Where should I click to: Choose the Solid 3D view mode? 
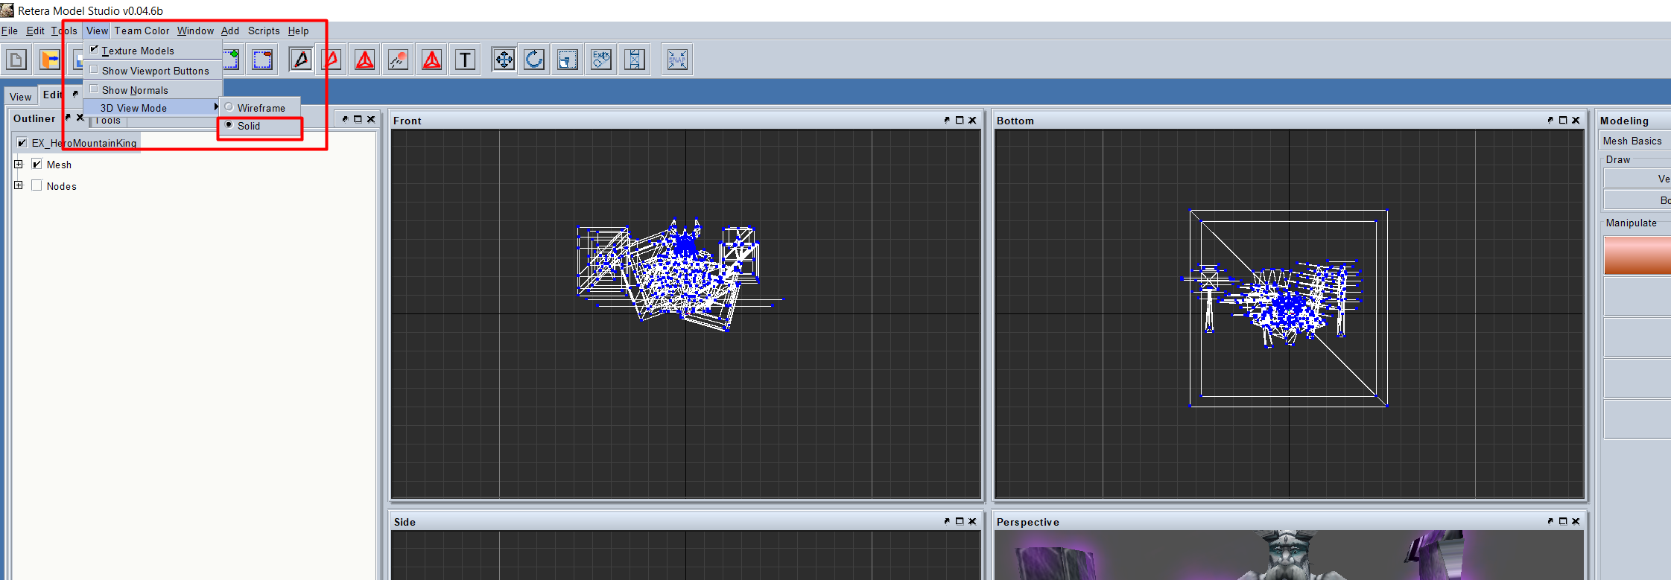pos(259,126)
